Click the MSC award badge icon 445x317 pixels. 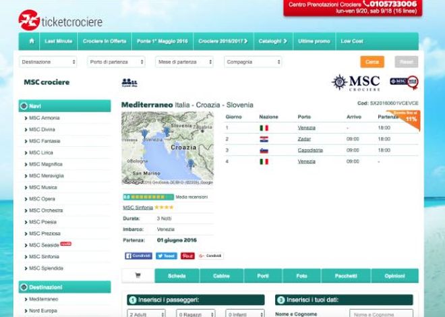[404, 82]
